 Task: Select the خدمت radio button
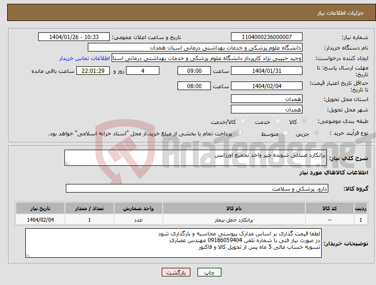(x=277, y=121)
